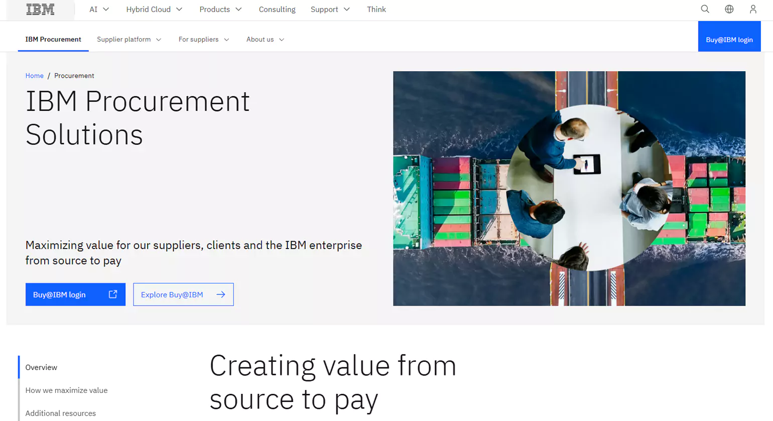
Task: Click the cargo ship hero image
Action: pyautogui.click(x=569, y=188)
